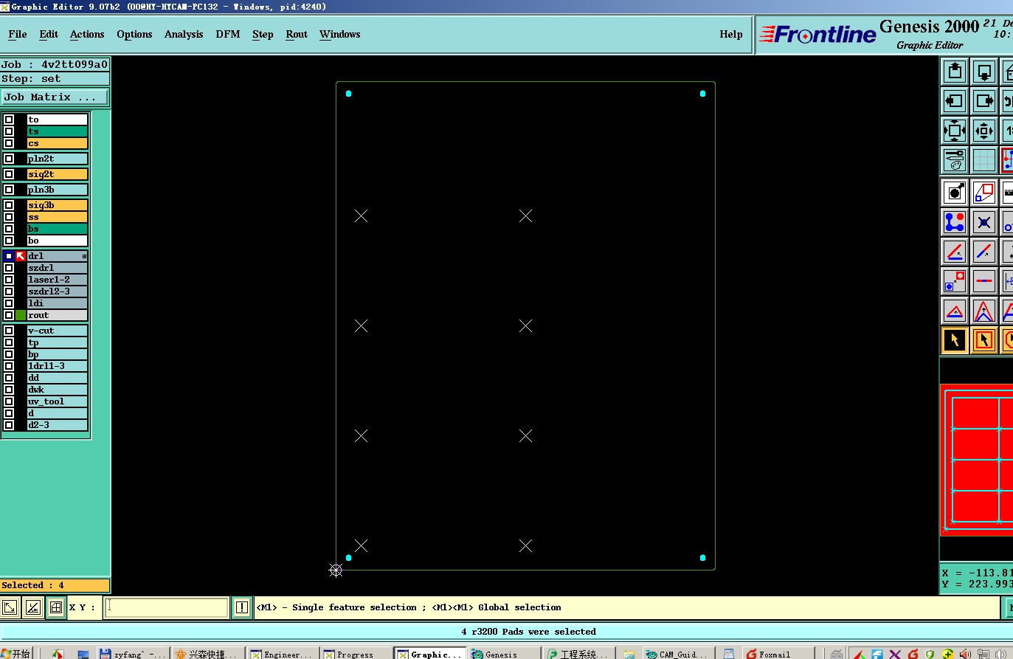Click the red and blue squares polygon icon
This screenshot has height=659, width=1013.
[x=984, y=193]
